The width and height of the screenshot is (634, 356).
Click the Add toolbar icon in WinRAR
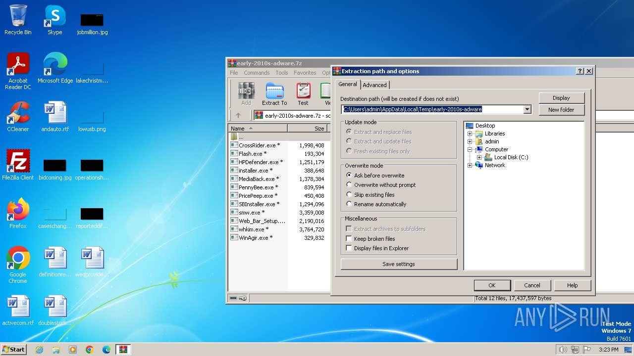coord(246,94)
